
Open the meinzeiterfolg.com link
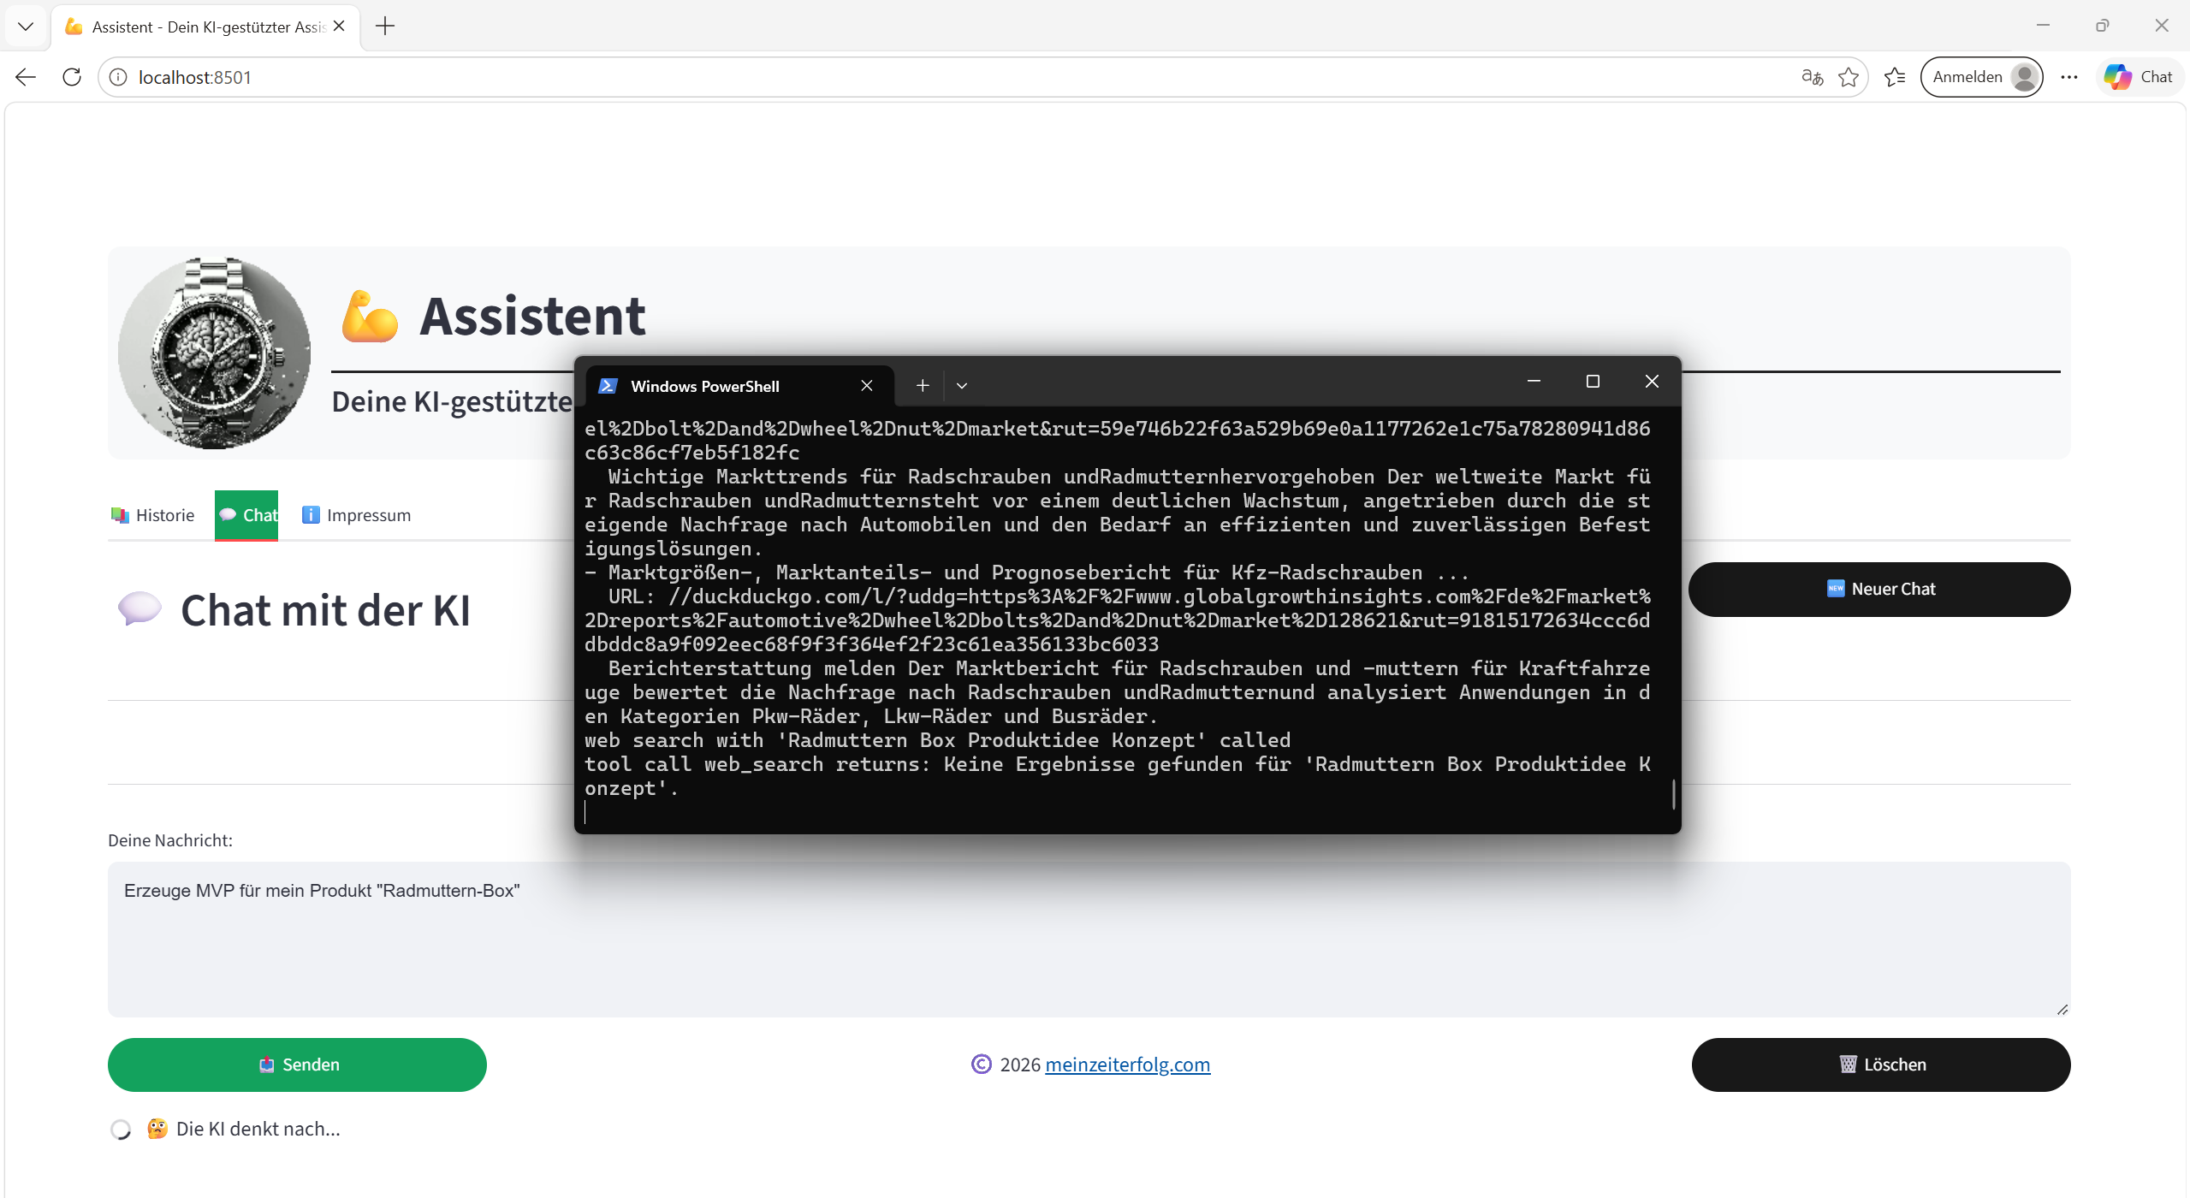click(1128, 1065)
